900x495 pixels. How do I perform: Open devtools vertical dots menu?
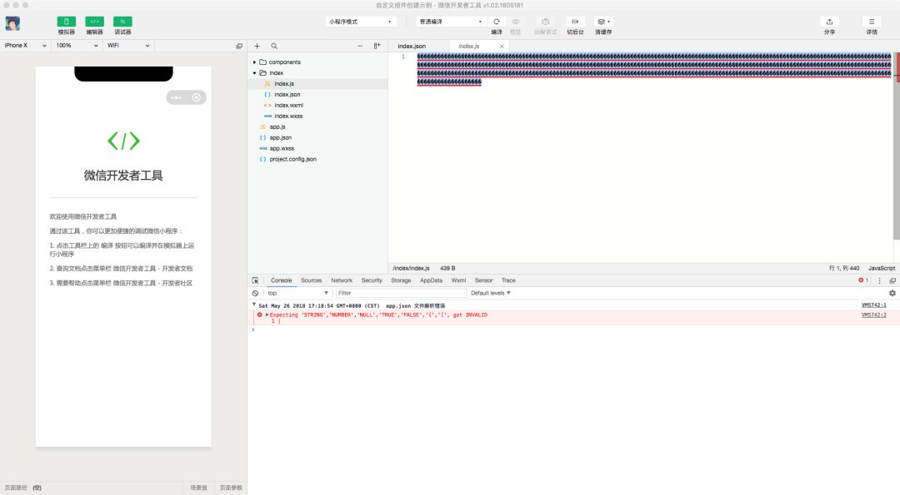[x=879, y=280]
